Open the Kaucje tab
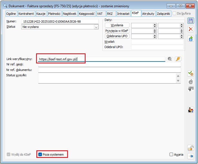198x164 pixels. [41, 14]
